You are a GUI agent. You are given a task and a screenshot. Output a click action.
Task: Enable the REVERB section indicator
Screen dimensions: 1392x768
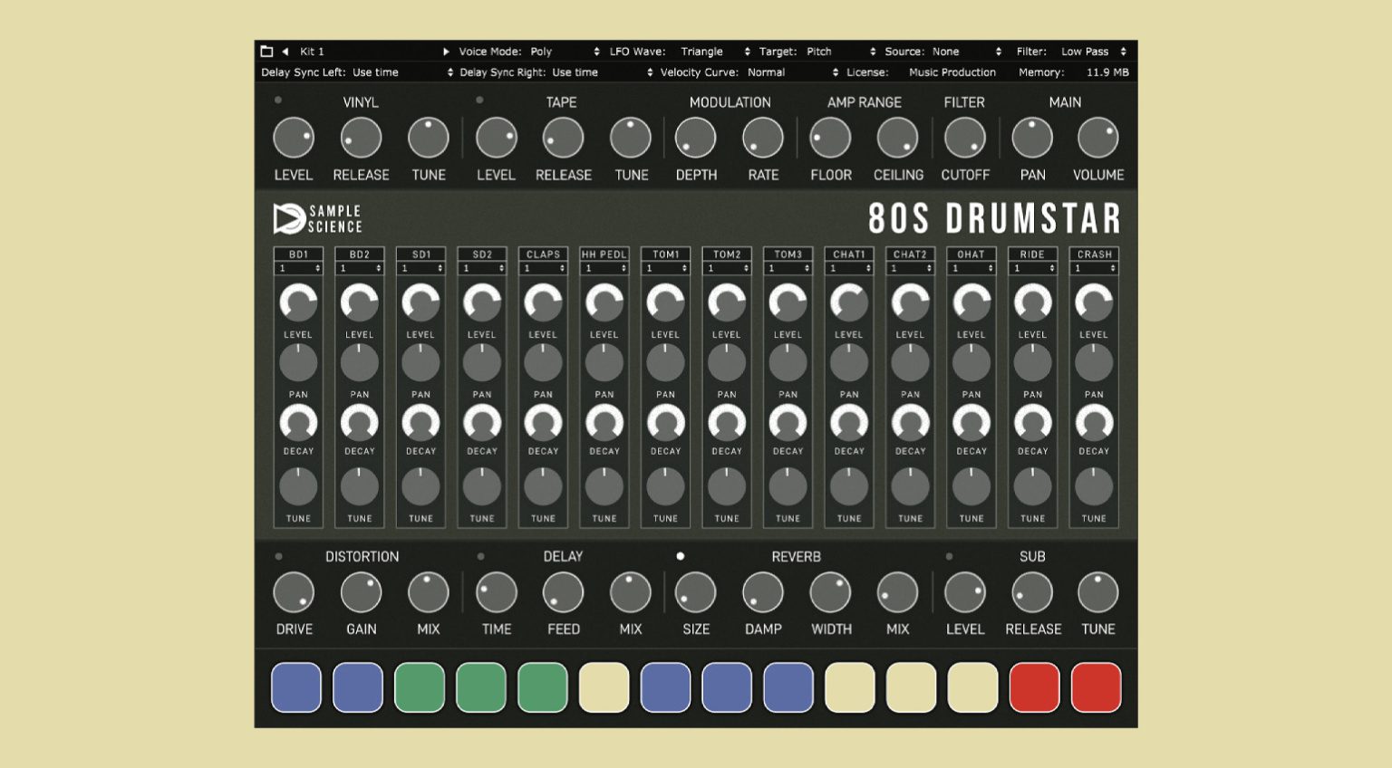(x=681, y=556)
